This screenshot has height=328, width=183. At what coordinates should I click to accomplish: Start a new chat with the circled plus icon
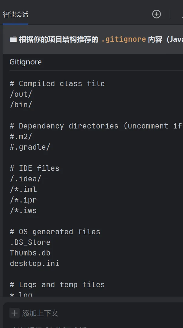156,14
